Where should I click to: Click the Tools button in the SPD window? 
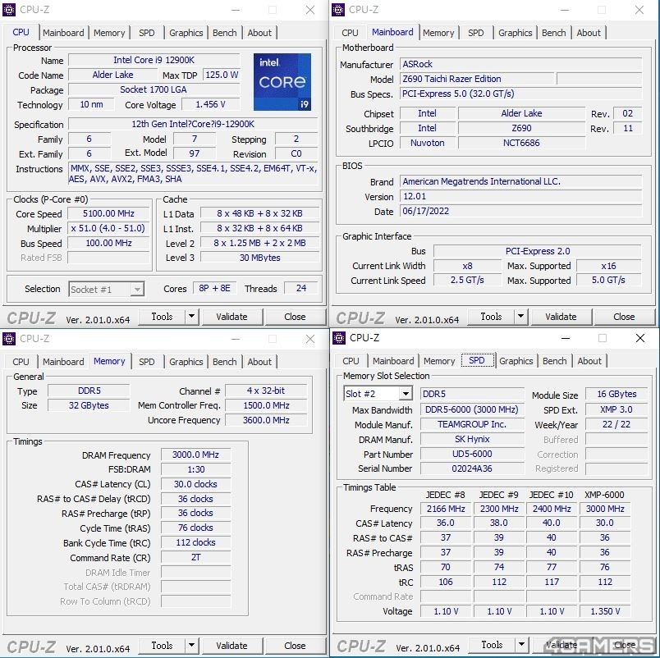(x=492, y=645)
